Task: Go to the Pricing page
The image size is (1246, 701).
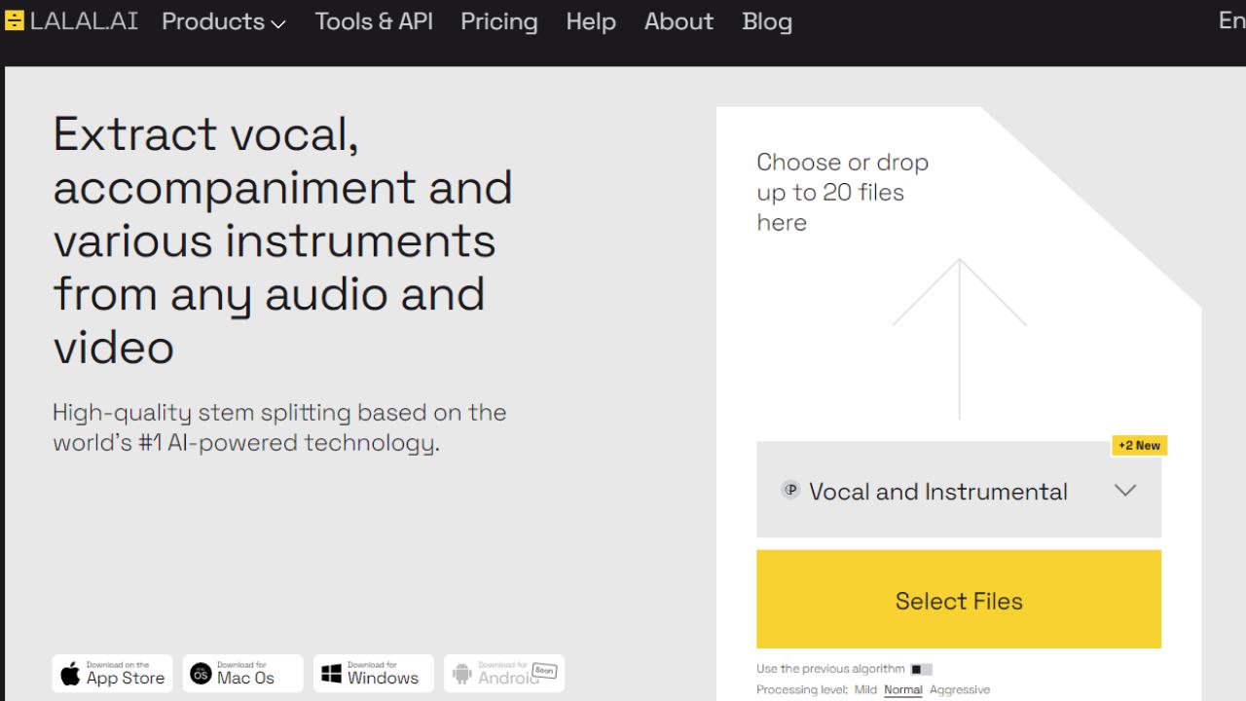Action: (x=498, y=21)
